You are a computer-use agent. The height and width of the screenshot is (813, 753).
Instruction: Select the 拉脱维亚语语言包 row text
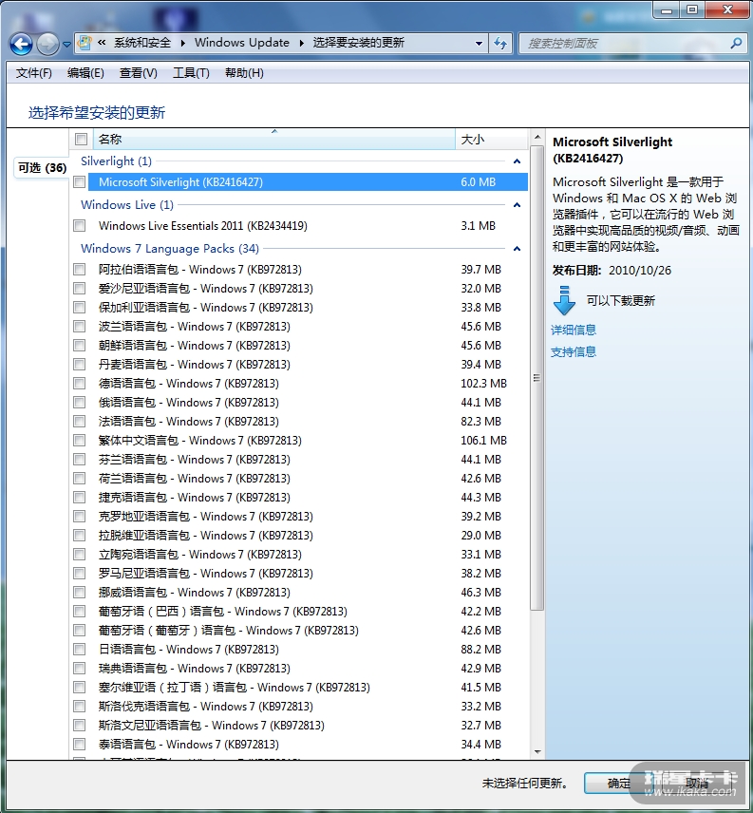[206, 535]
